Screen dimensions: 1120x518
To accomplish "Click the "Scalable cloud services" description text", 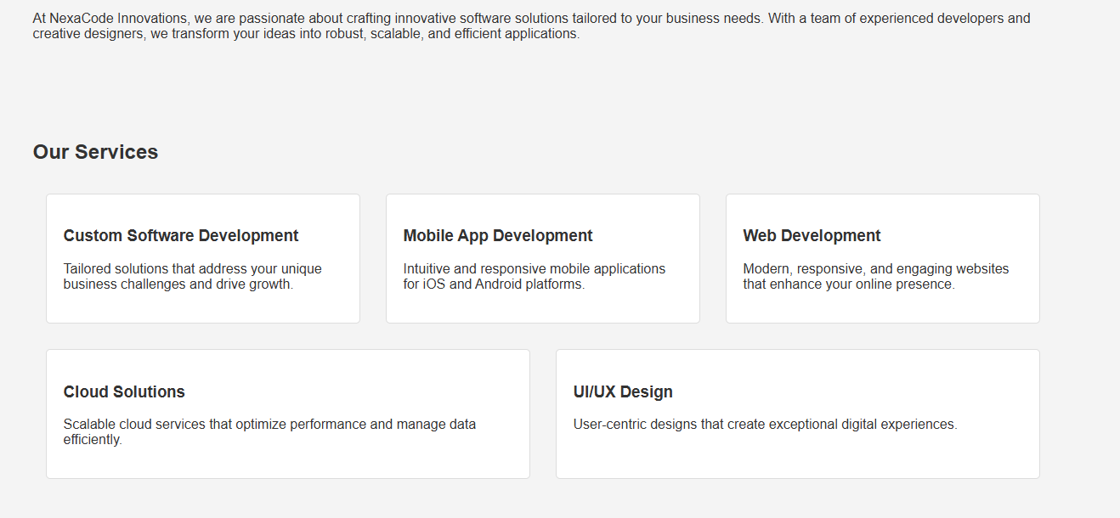I will tap(269, 425).
